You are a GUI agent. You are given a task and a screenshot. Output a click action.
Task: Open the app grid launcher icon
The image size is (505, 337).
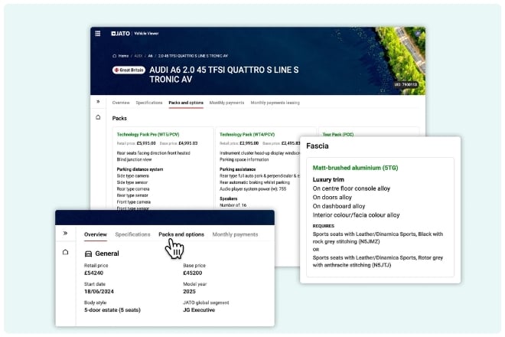click(98, 34)
